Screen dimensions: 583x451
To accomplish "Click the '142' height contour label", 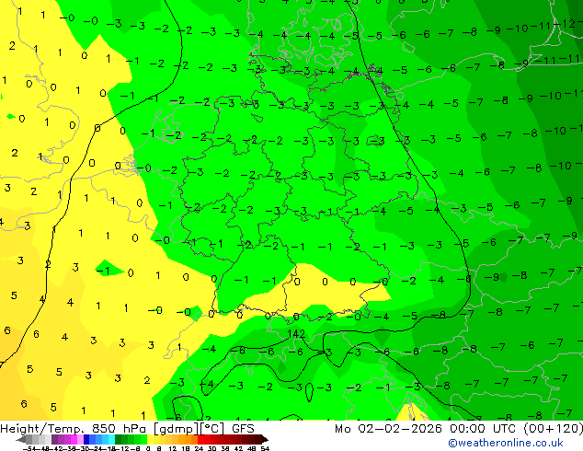I will tap(296, 334).
